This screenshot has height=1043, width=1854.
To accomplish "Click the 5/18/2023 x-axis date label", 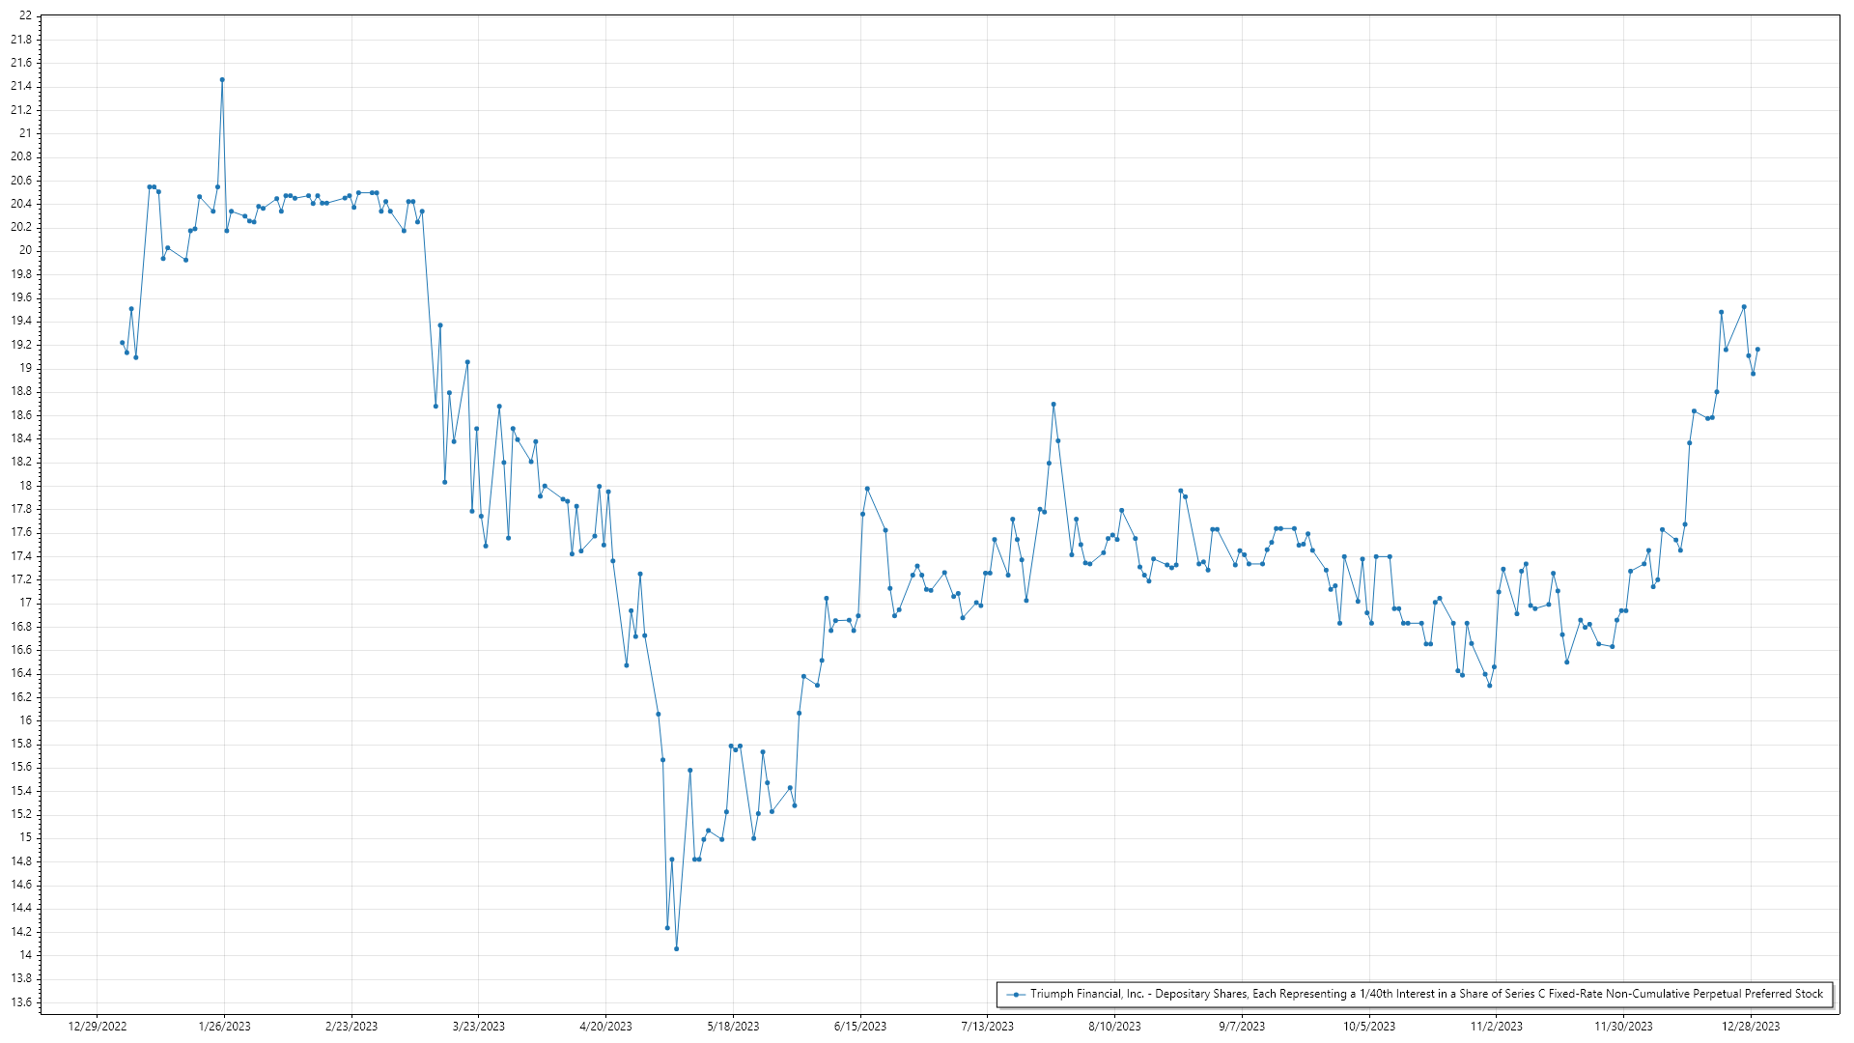I will click(x=733, y=1026).
